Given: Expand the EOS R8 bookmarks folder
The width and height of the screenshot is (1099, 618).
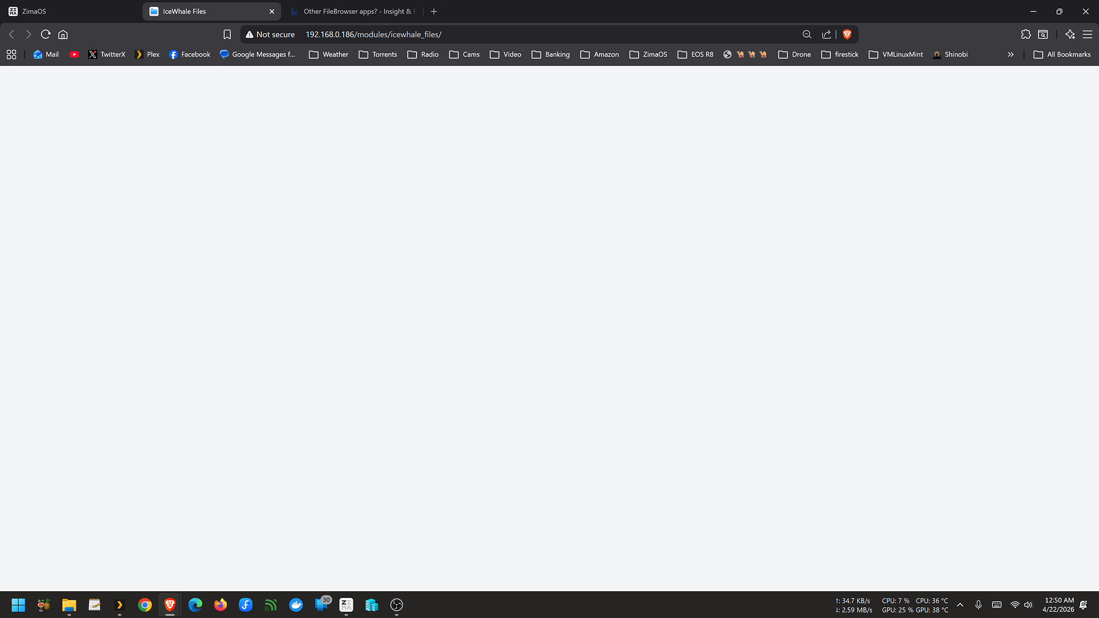Looking at the screenshot, I should [695, 54].
